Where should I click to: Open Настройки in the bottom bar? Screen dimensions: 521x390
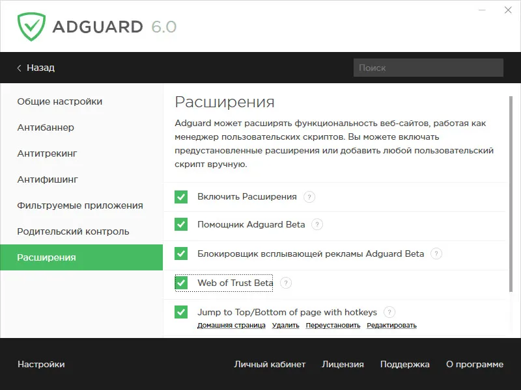coord(41,364)
